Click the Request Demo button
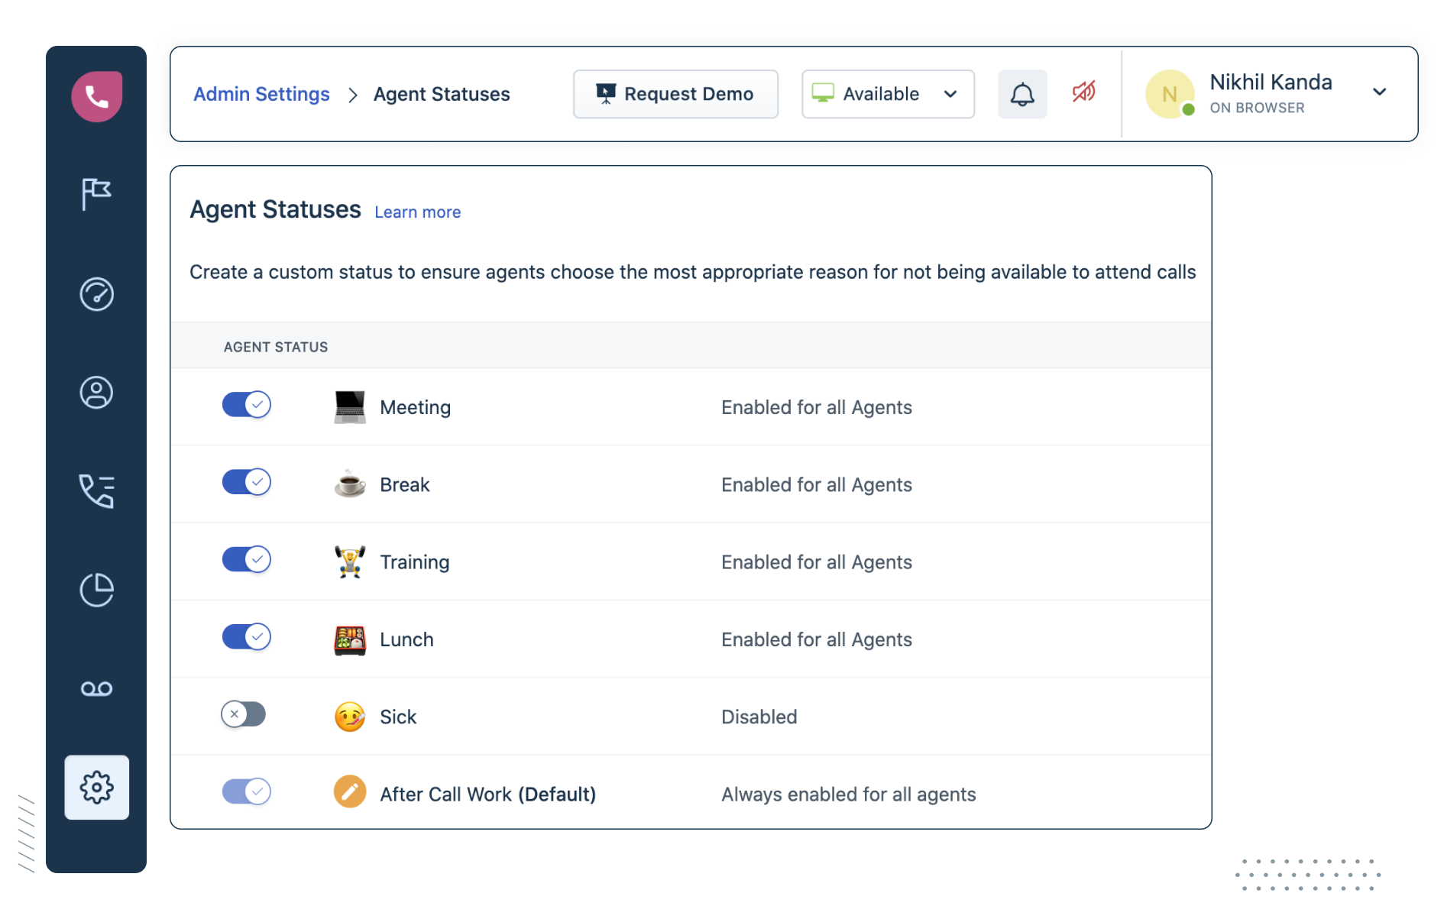1444x919 pixels. click(675, 94)
